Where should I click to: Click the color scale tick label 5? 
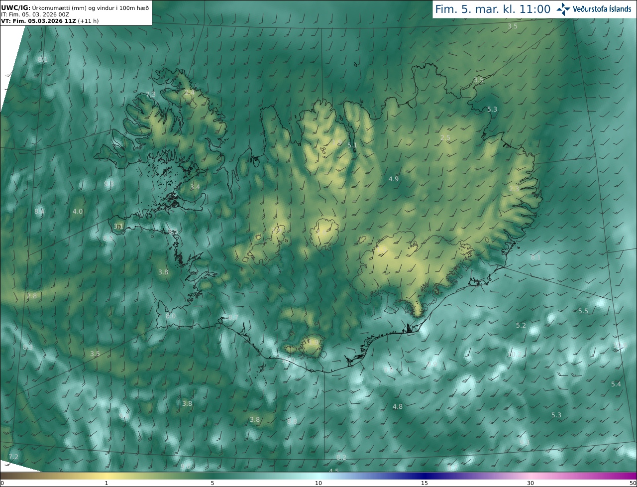pos(212,483)
